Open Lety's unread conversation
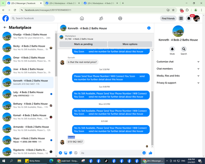 (x=27, y=94)
